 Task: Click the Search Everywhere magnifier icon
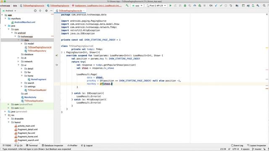(264, 5)
